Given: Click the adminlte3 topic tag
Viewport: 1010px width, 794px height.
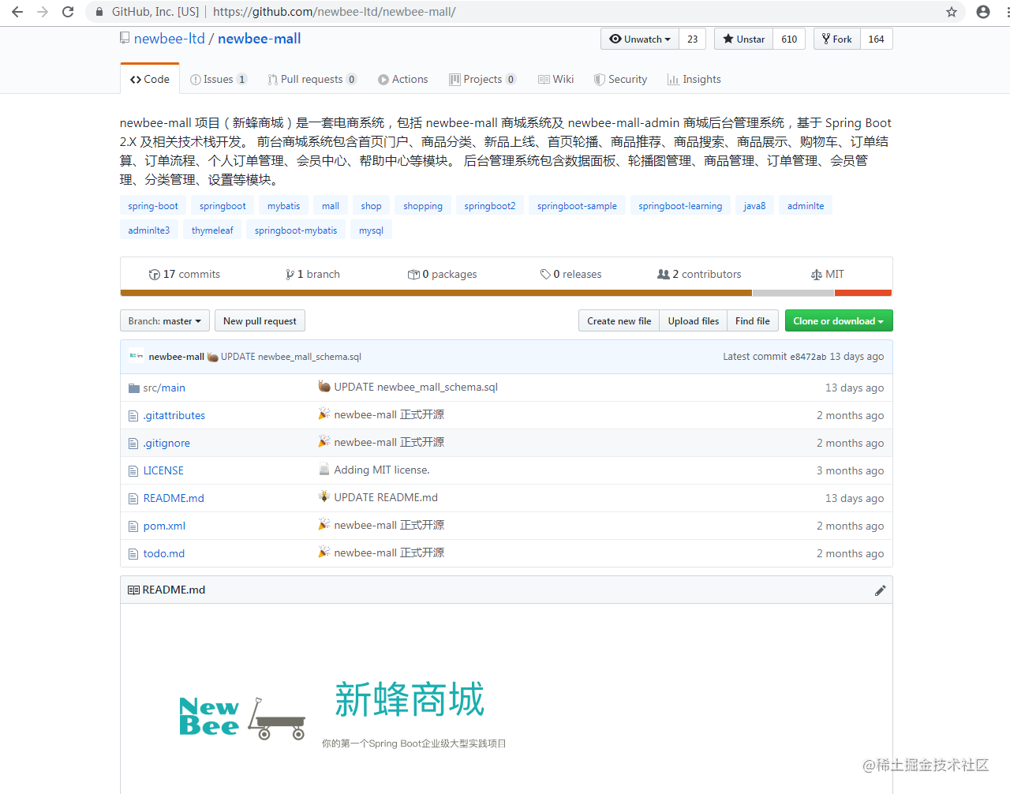Looking at the screenshot, I should pos(149,230).
